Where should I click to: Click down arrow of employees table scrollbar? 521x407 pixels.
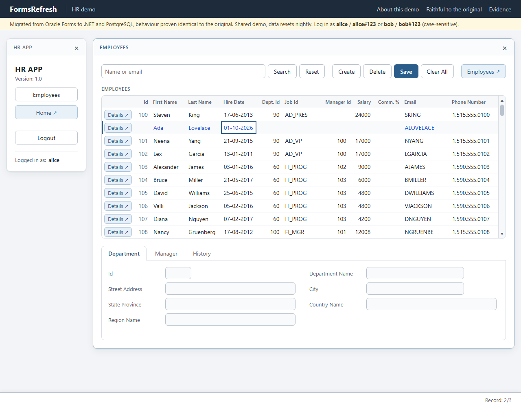[x=502, y=234]
